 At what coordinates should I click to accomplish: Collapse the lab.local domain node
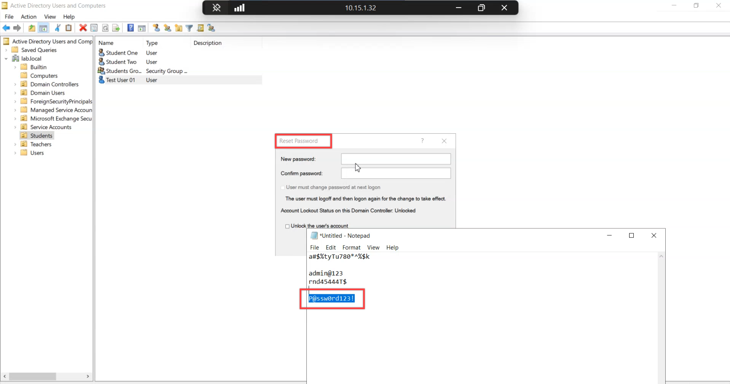click(x=6, y=58)
